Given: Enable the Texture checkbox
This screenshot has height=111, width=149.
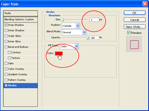Looking at the screenshot, I should 9,58.
